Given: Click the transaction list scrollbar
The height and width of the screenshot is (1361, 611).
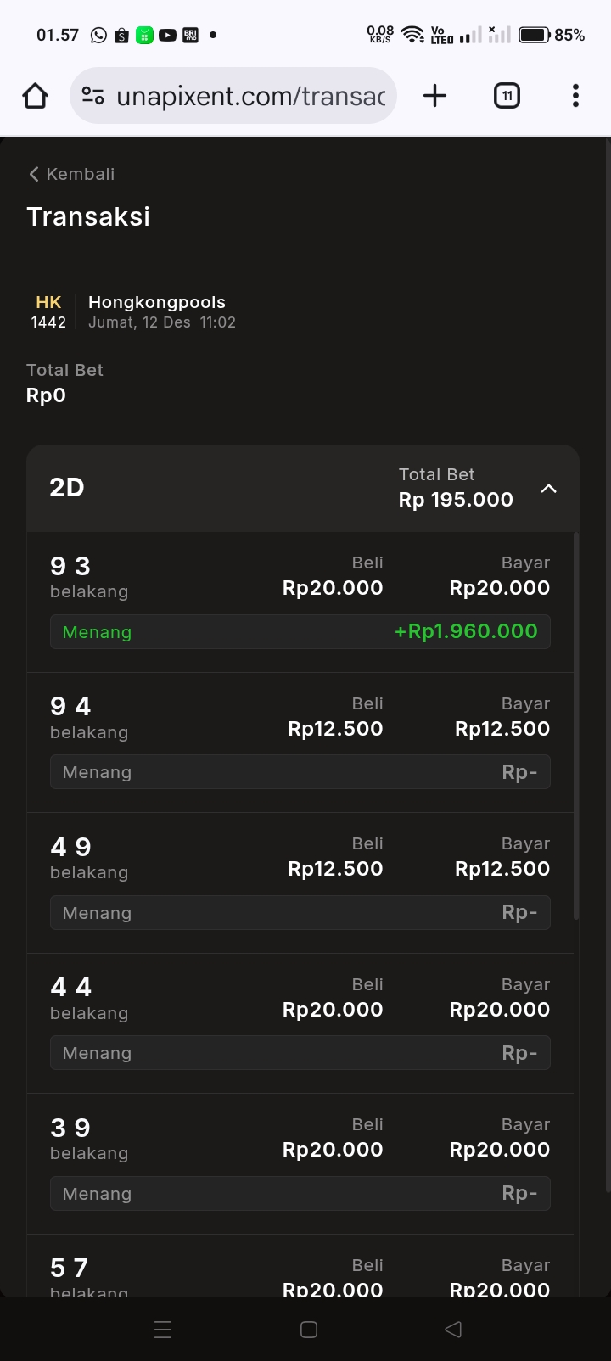Looking at the screenshot, I should point(576,726).
